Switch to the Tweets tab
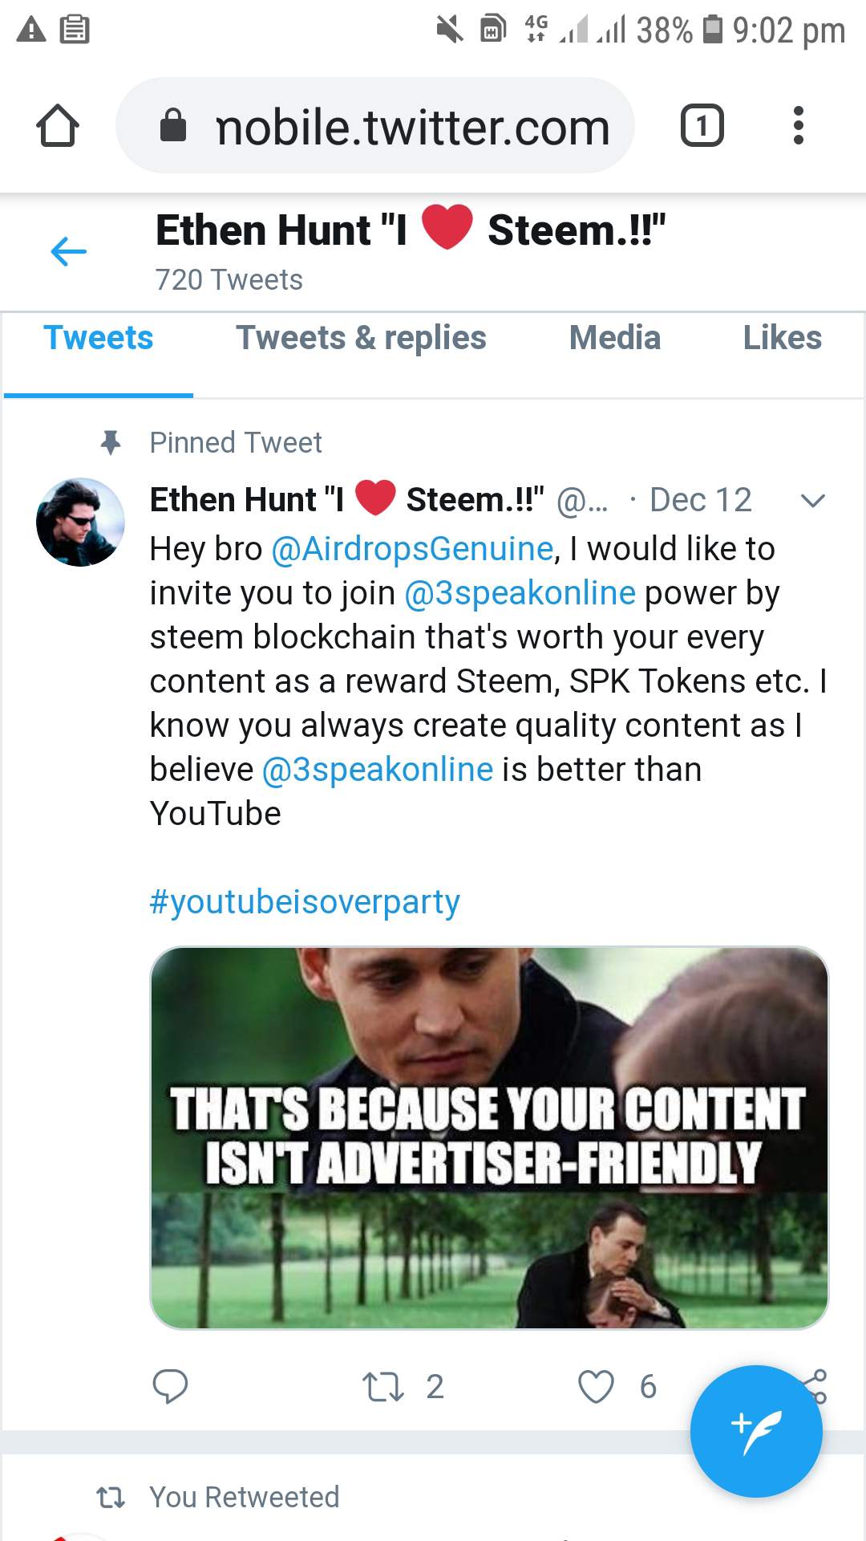The image size is (866, 1541). [x=98, y=338]
